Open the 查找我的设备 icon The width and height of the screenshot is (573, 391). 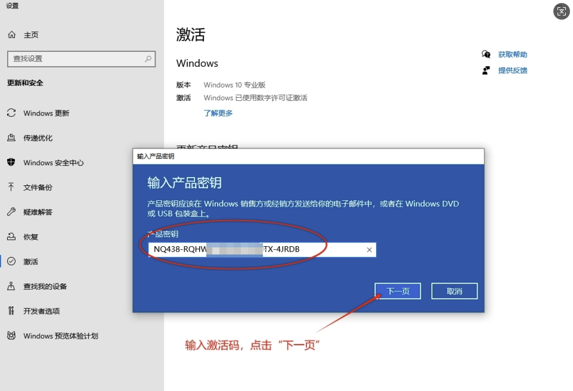pyautogui.click(x=12, y=286)
